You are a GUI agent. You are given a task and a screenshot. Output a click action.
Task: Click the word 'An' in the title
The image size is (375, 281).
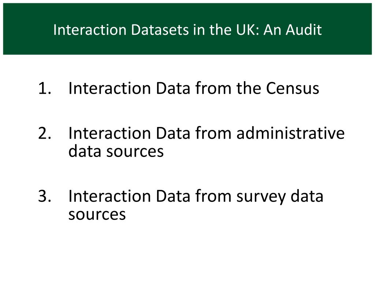272,30
